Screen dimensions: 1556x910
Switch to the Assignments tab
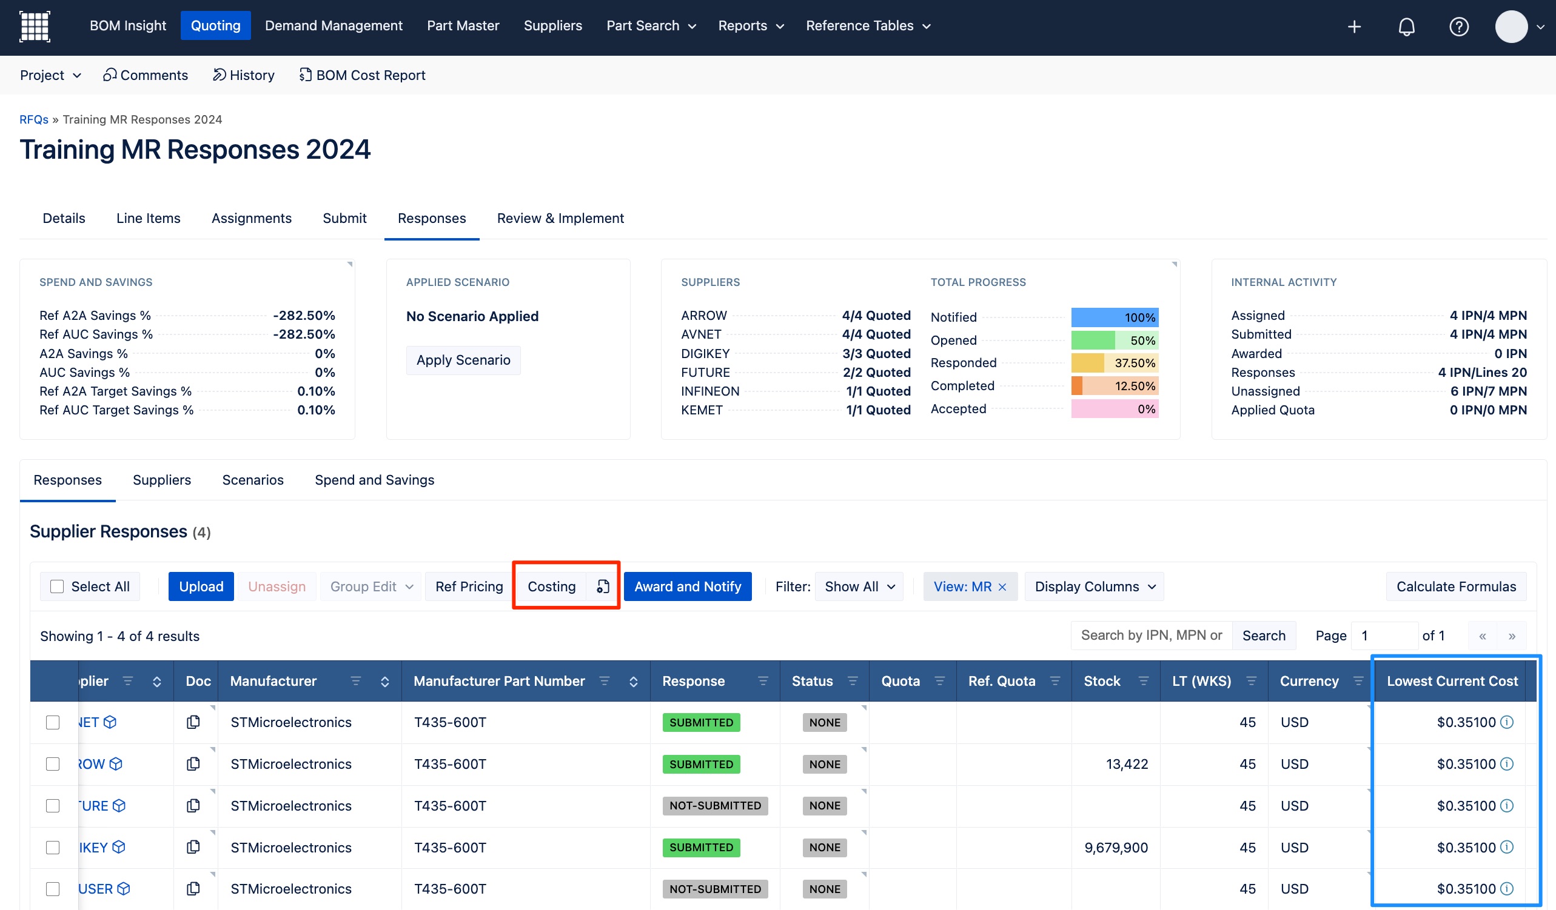(251, 218)
